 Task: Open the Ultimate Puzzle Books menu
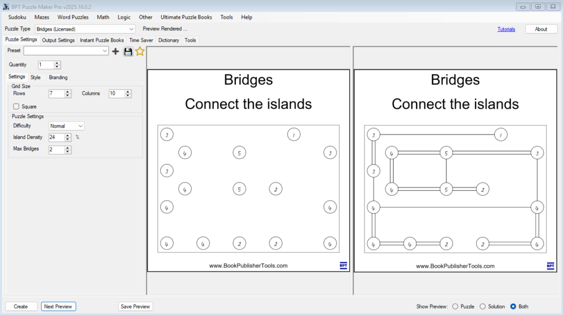(x=186, y=17)
